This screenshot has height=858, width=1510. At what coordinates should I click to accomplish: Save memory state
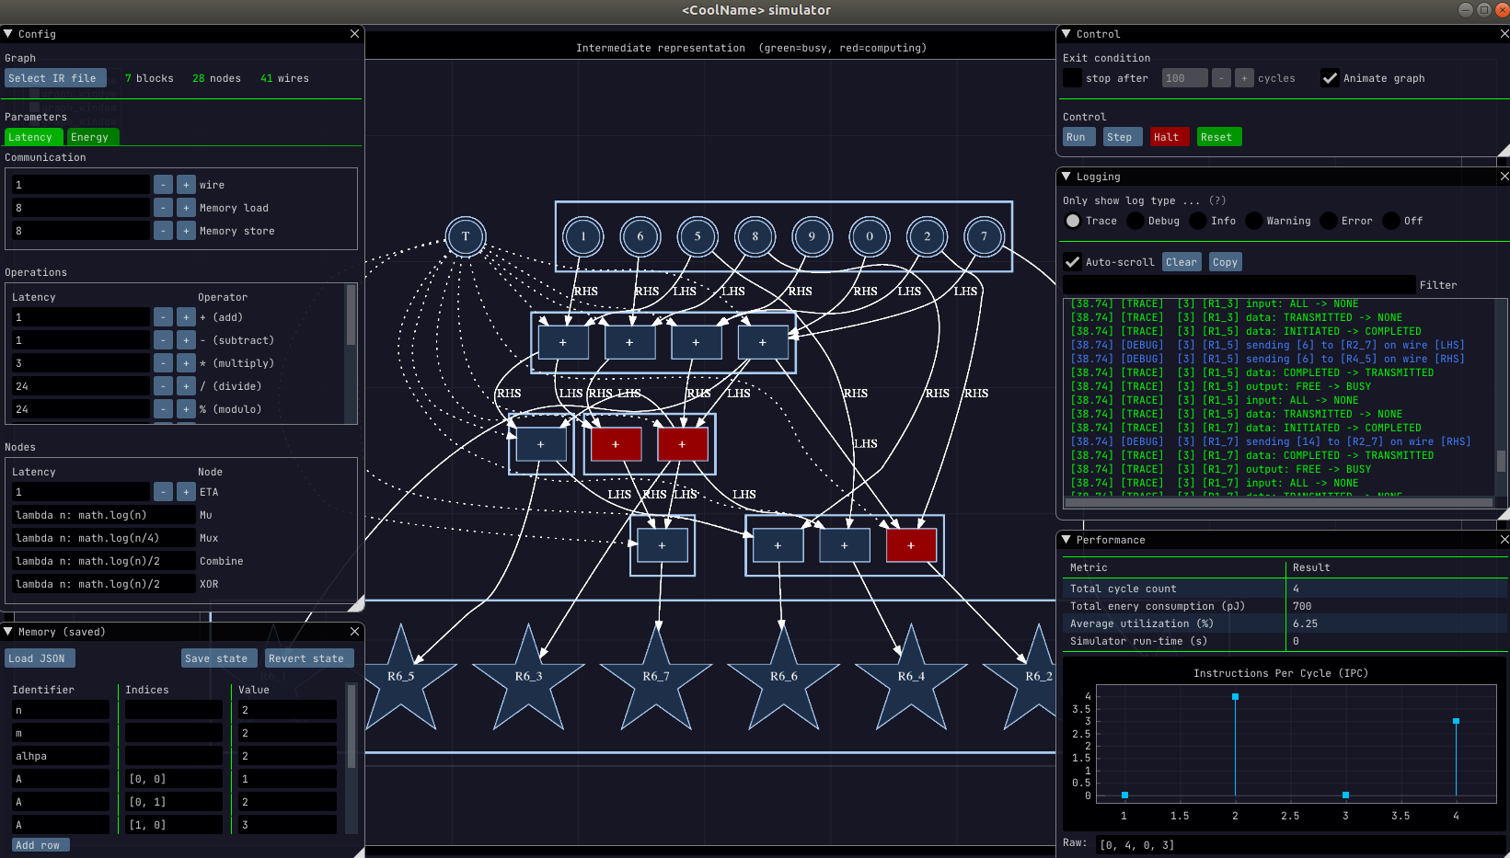point(219,658)
